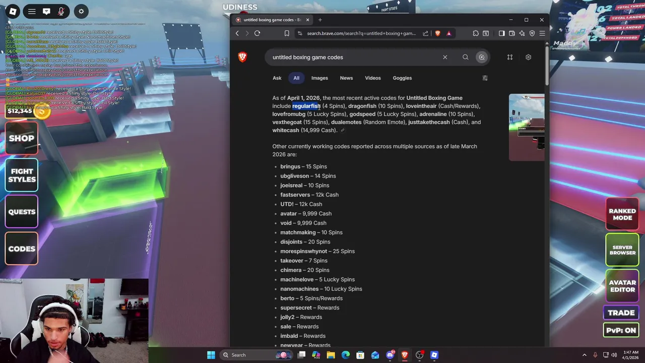Open the Wayback/media toolbar icon next to extensions
The image size is (645, 363).
coord(486,33)
